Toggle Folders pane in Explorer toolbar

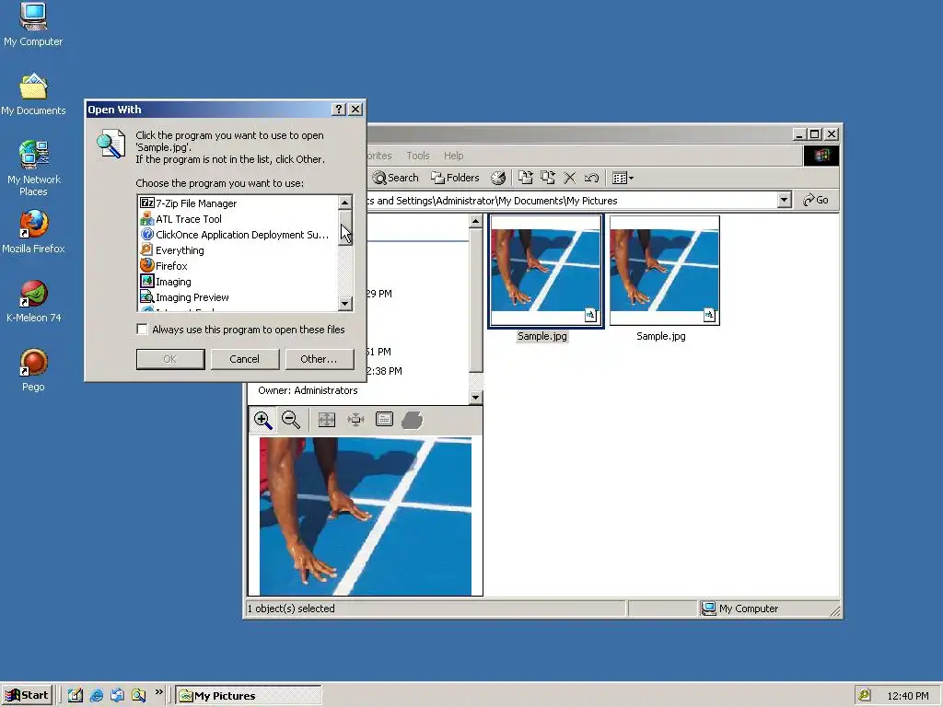point(455,178)
